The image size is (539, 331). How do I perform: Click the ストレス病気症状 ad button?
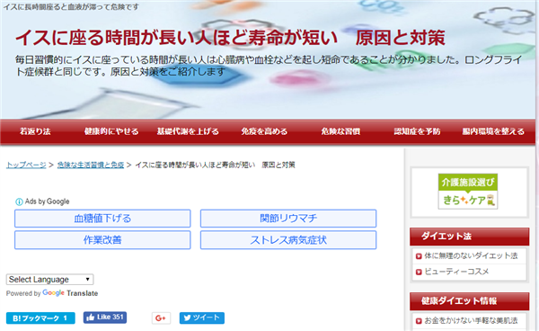288,240
